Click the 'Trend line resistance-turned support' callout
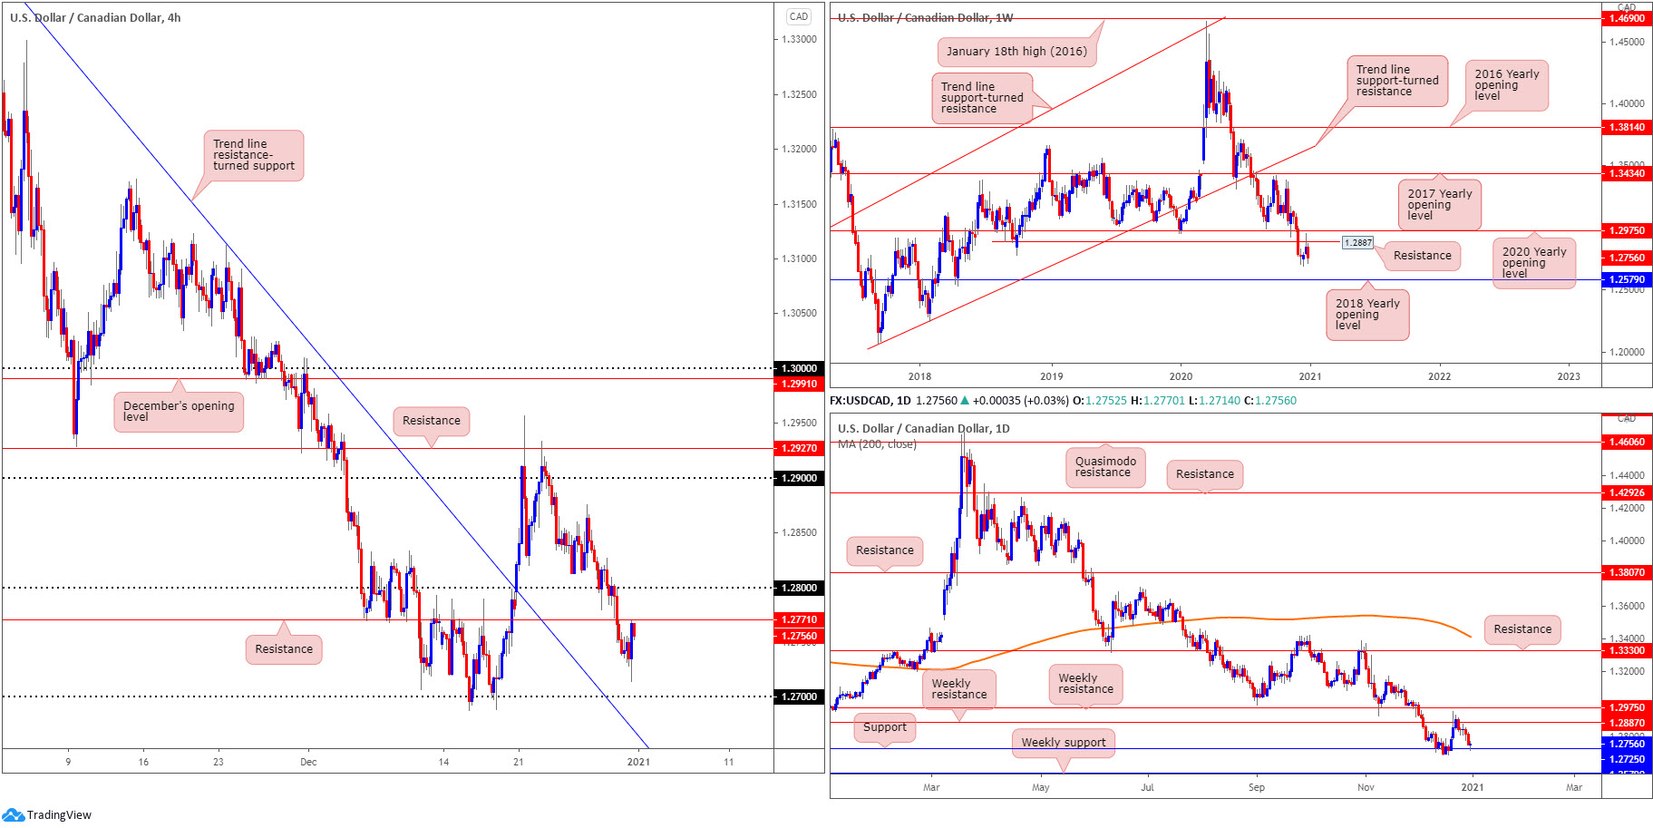Viewport: 1653px width, 828px height. click(x=253, y=155)
